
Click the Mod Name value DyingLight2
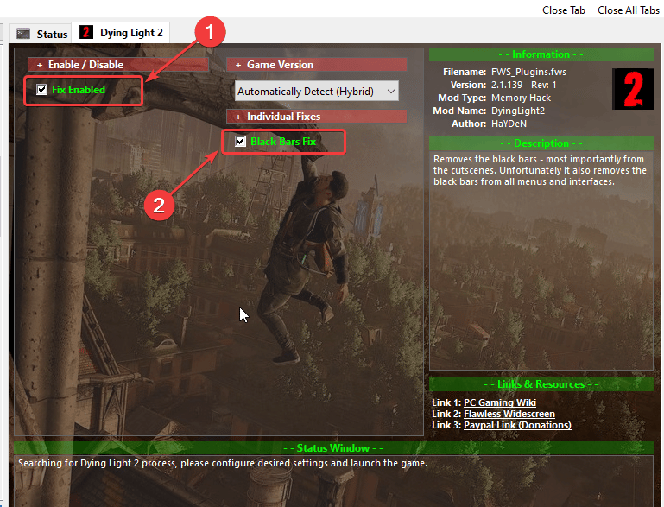[518, 111]
